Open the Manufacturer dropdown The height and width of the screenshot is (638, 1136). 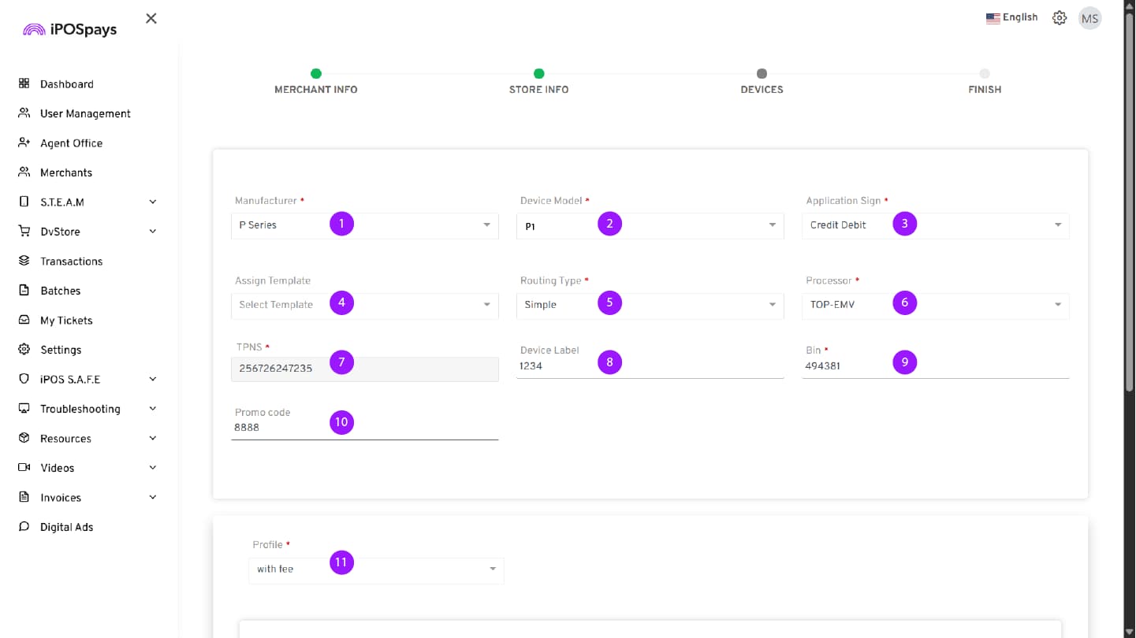tap(364, 225)
